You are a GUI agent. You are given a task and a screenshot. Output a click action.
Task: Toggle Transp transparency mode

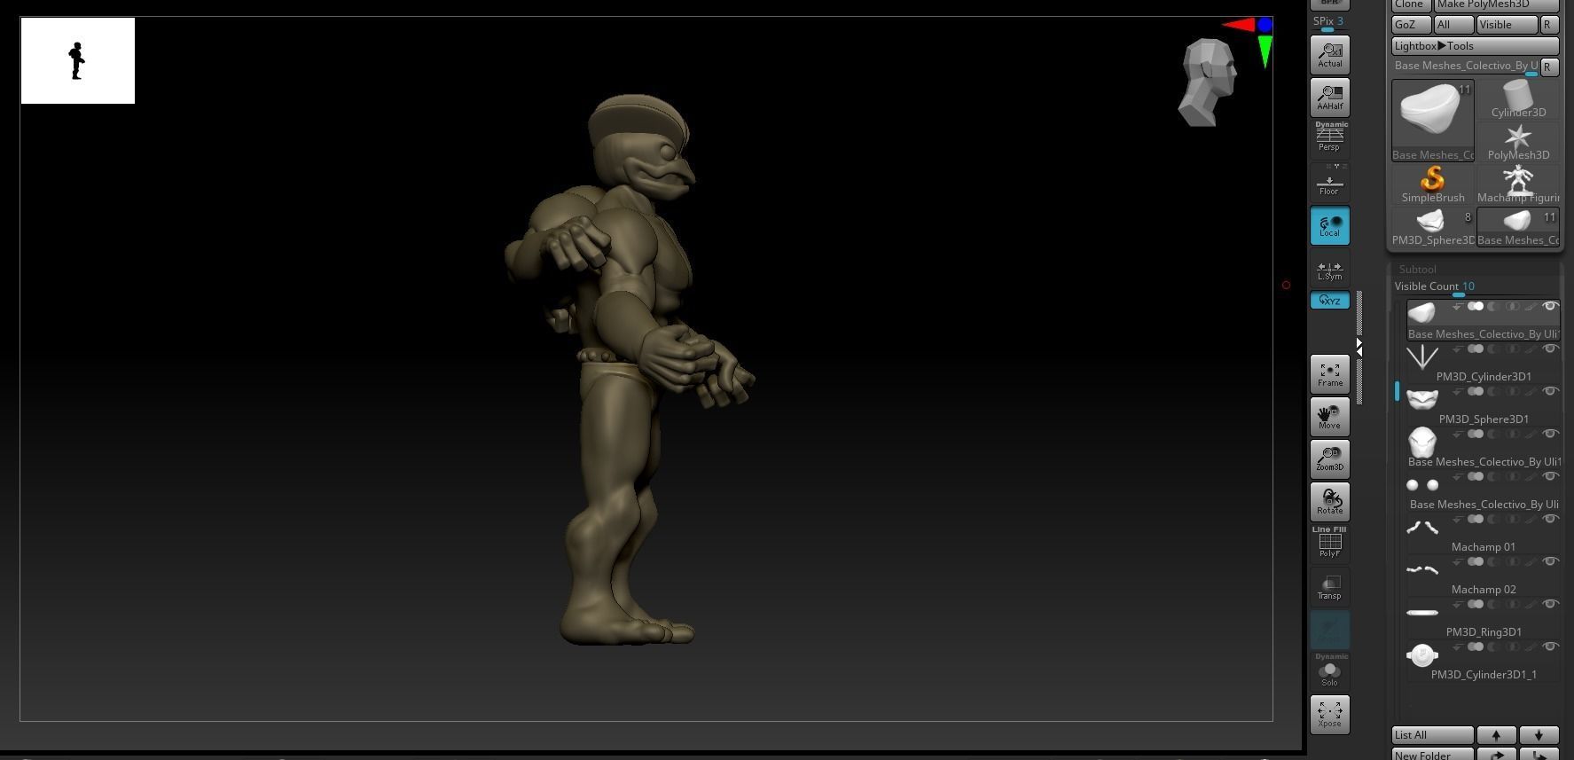(1329, 587)
